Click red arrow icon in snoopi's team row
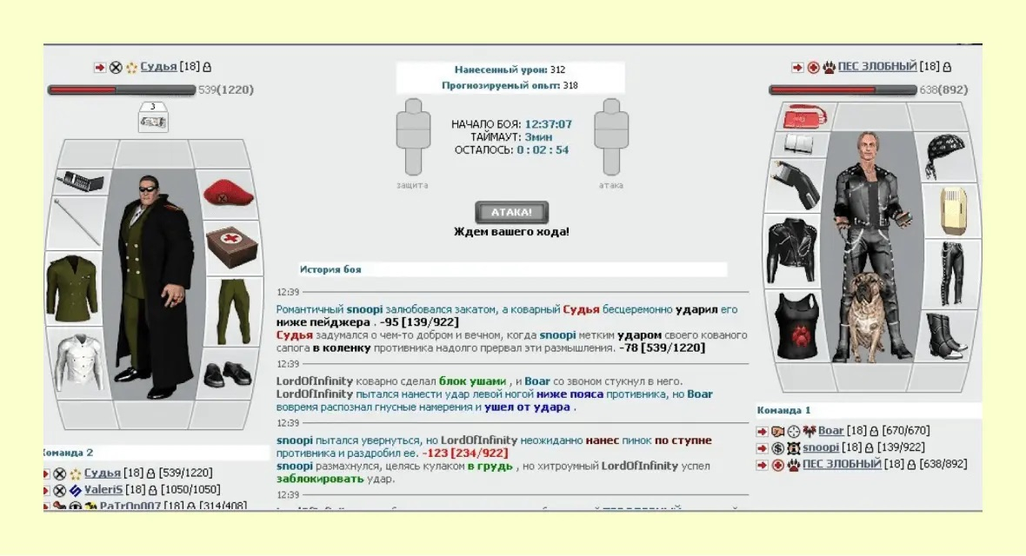This screenshot has height=556, width=1026. [x=762, y=448]
